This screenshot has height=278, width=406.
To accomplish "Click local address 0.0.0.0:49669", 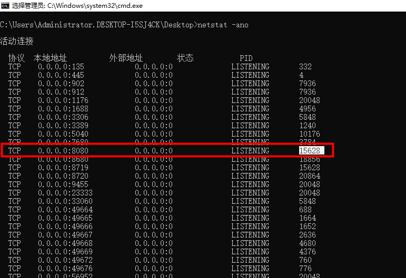I will pos(65,251).
